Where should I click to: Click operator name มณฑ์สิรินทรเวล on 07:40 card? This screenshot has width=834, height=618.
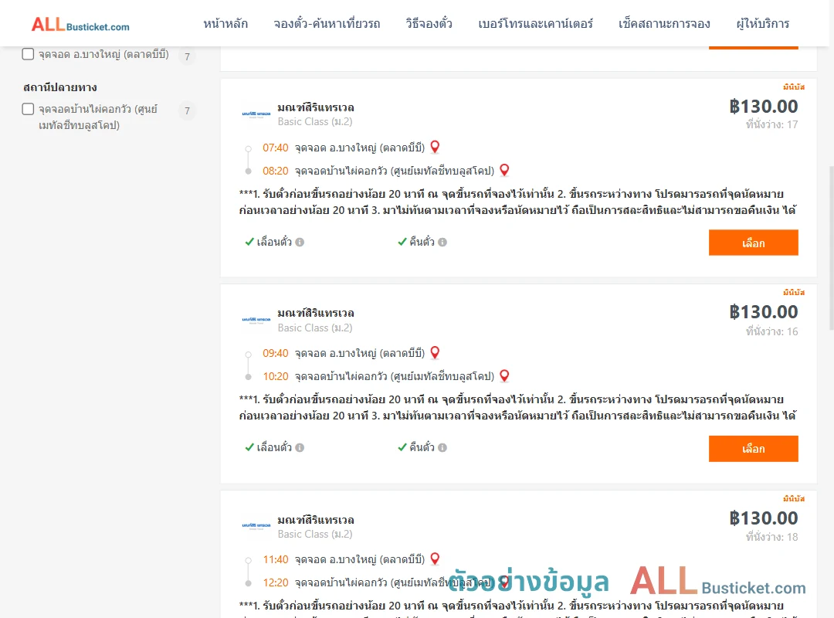(x=316, y=107)
